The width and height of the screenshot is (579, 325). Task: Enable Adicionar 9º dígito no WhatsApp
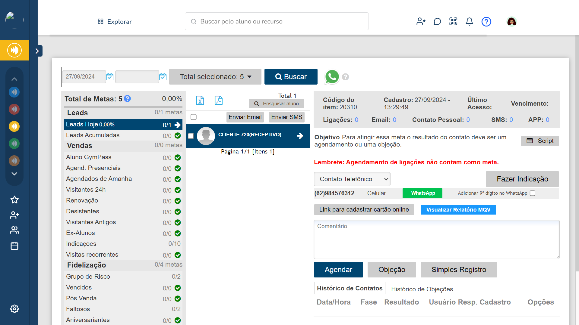533,193
